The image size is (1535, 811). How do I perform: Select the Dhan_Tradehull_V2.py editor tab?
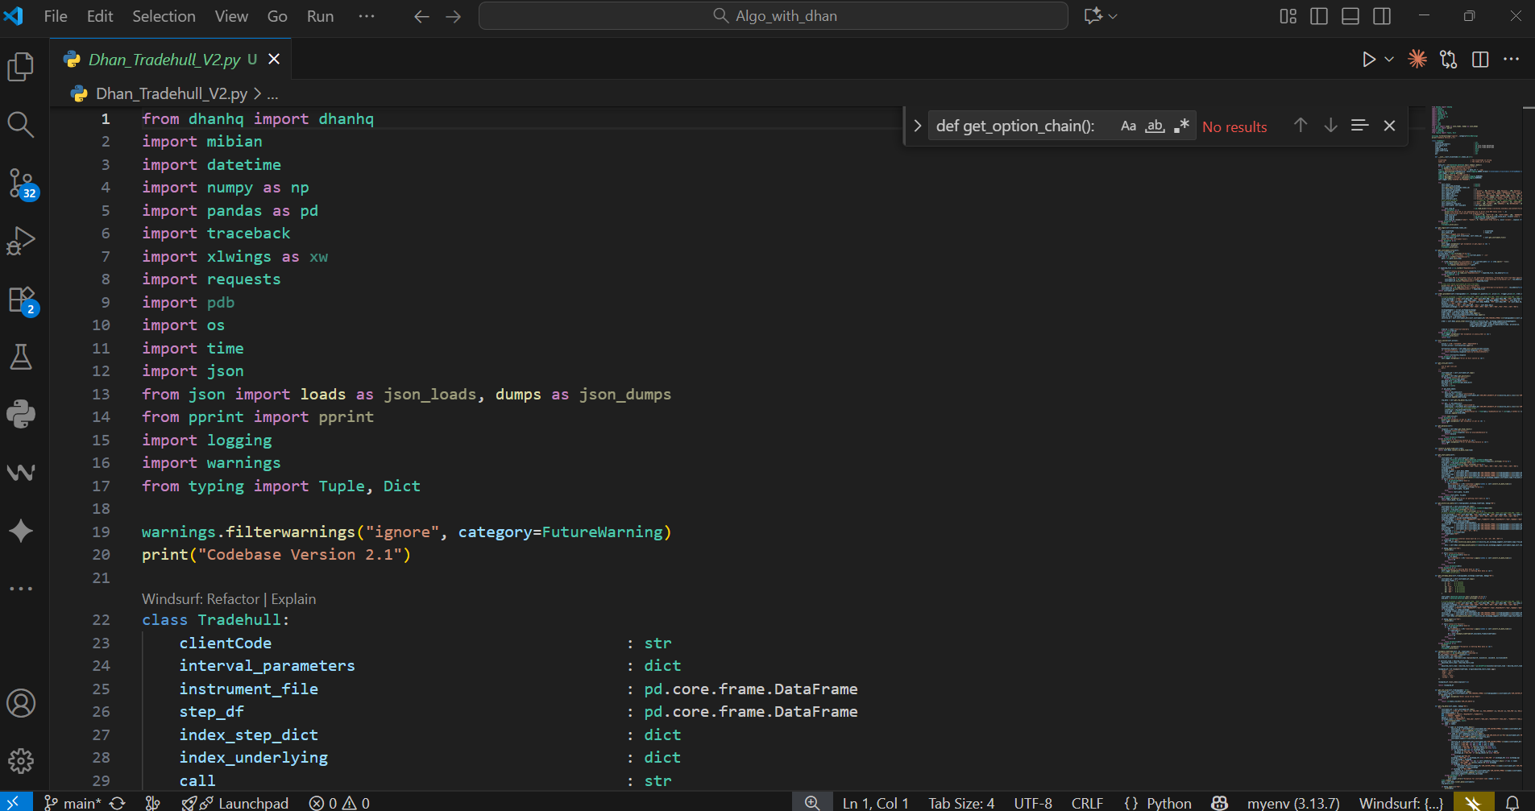pos(164,60)
